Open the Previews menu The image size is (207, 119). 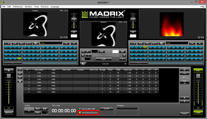(45, 6)
